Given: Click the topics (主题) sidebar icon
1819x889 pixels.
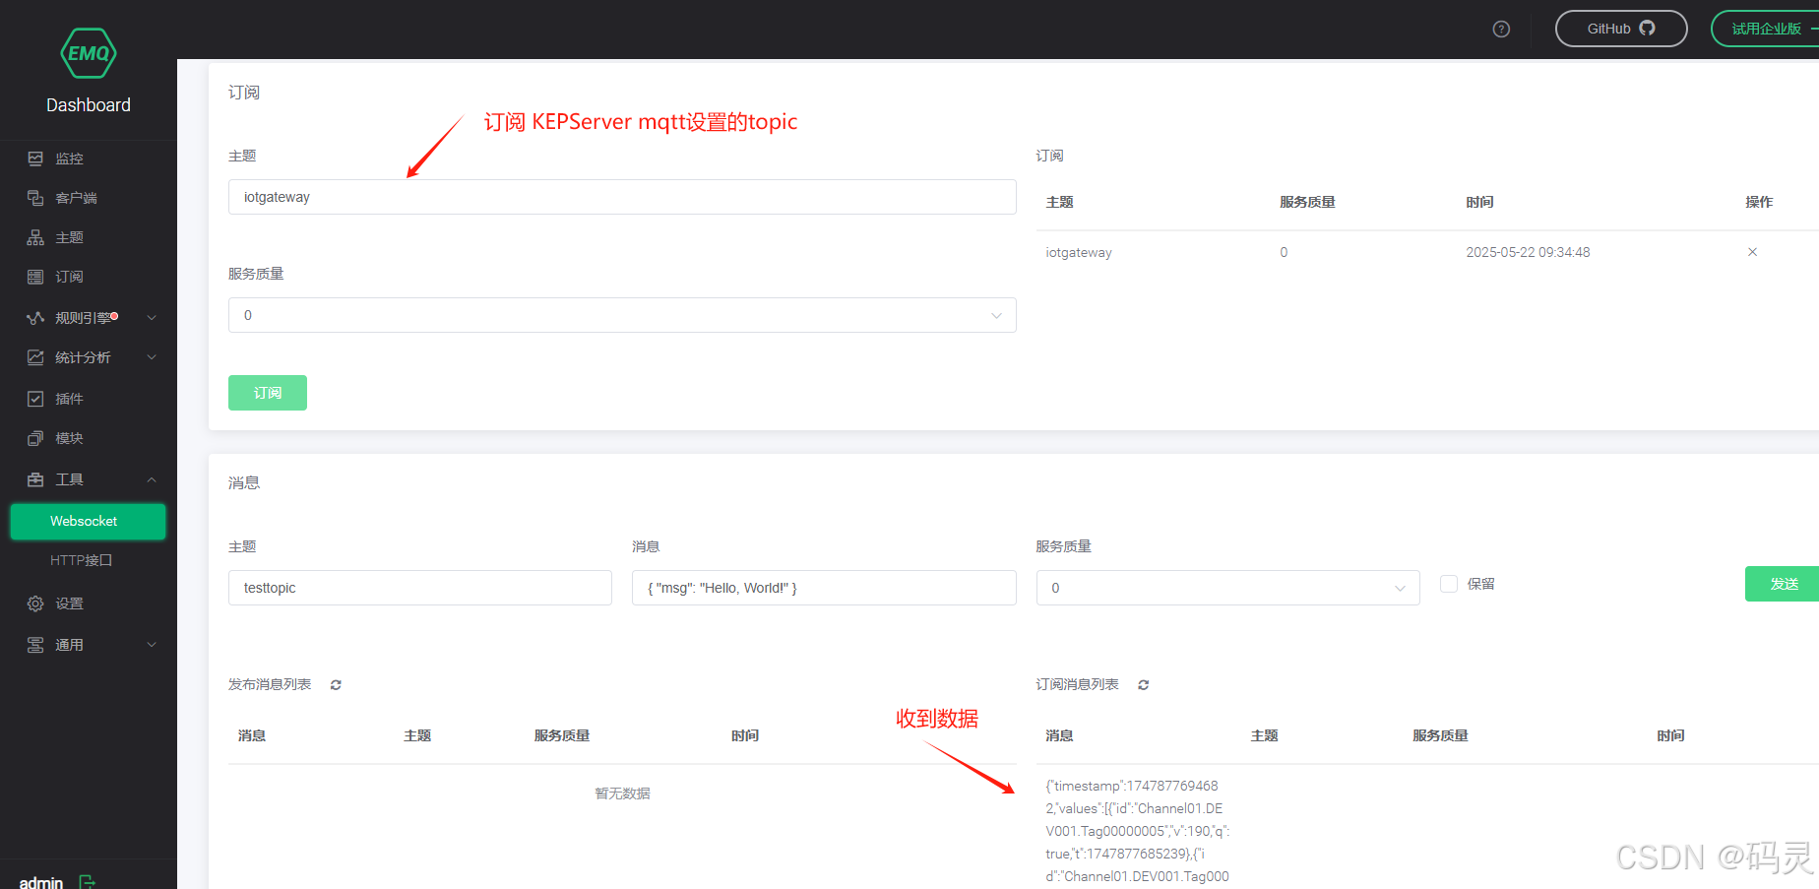Looking at the screenshot, I should pyautogui.click(x=35, y=237).
